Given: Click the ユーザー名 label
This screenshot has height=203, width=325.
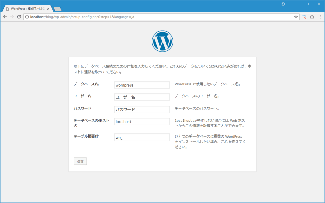Looking at the screenshot, I should coord(82,96).
